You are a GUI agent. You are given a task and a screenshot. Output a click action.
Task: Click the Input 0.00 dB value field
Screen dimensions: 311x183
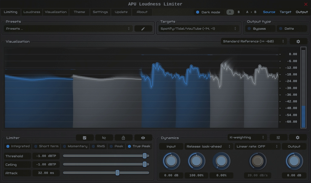tap(171, 175)
